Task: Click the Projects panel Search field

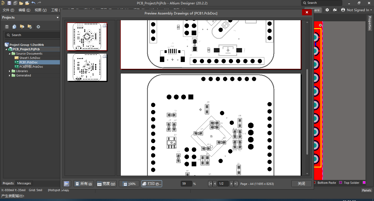Action: pos(32,35)
